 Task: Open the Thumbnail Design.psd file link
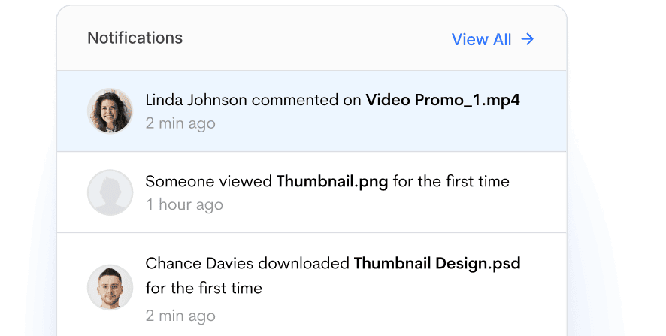click(x=437, y=263)
